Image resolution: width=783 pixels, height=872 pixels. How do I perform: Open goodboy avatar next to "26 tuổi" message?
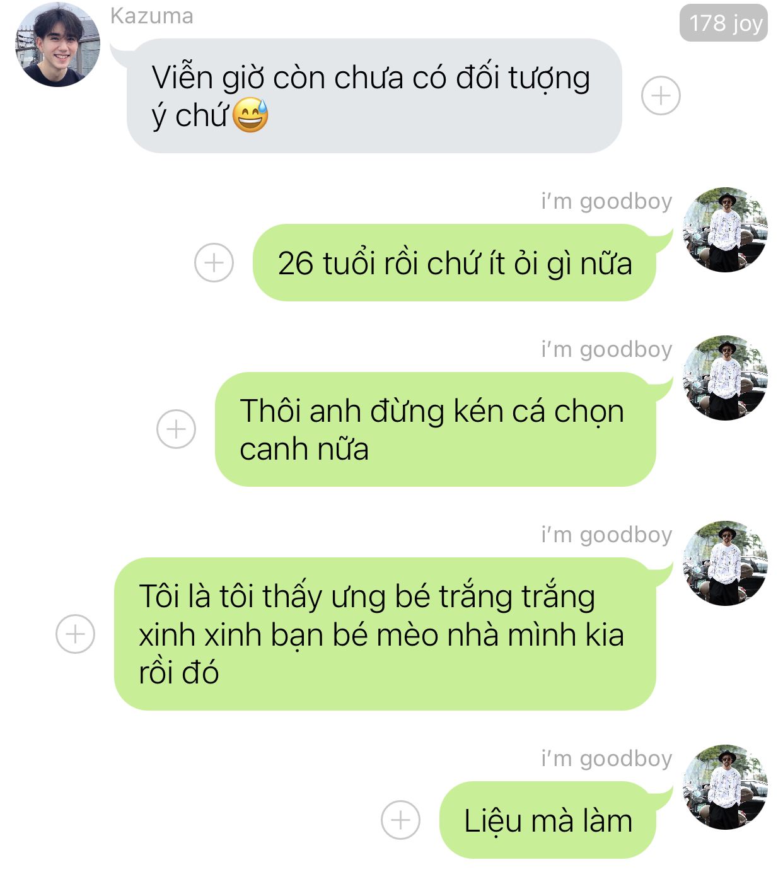726,230
